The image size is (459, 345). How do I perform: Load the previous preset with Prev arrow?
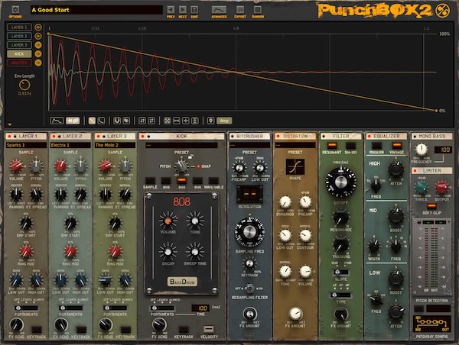[171, 10]
